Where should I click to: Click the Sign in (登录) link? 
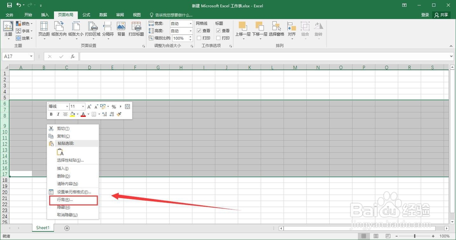point(425,15)
